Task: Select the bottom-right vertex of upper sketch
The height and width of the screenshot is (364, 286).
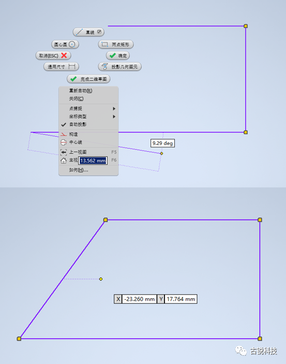Action: tap(246, 133)
